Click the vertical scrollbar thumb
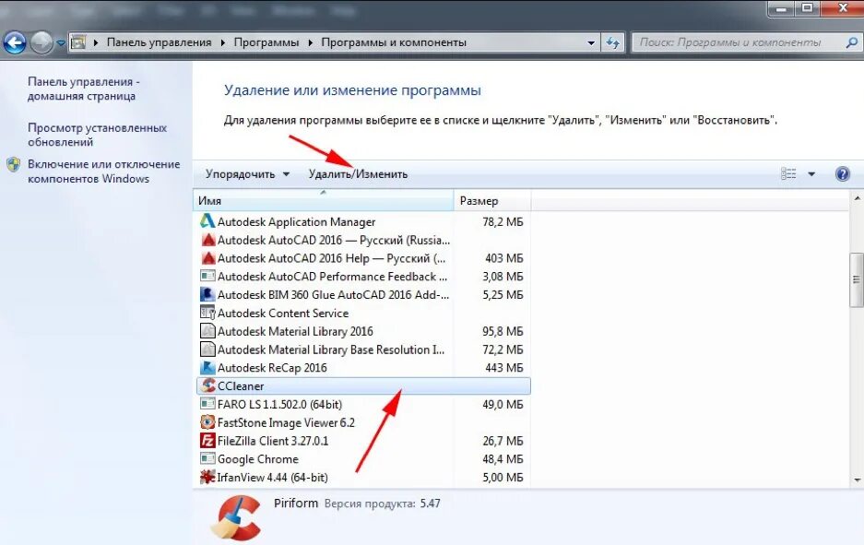 click(857, 280)
